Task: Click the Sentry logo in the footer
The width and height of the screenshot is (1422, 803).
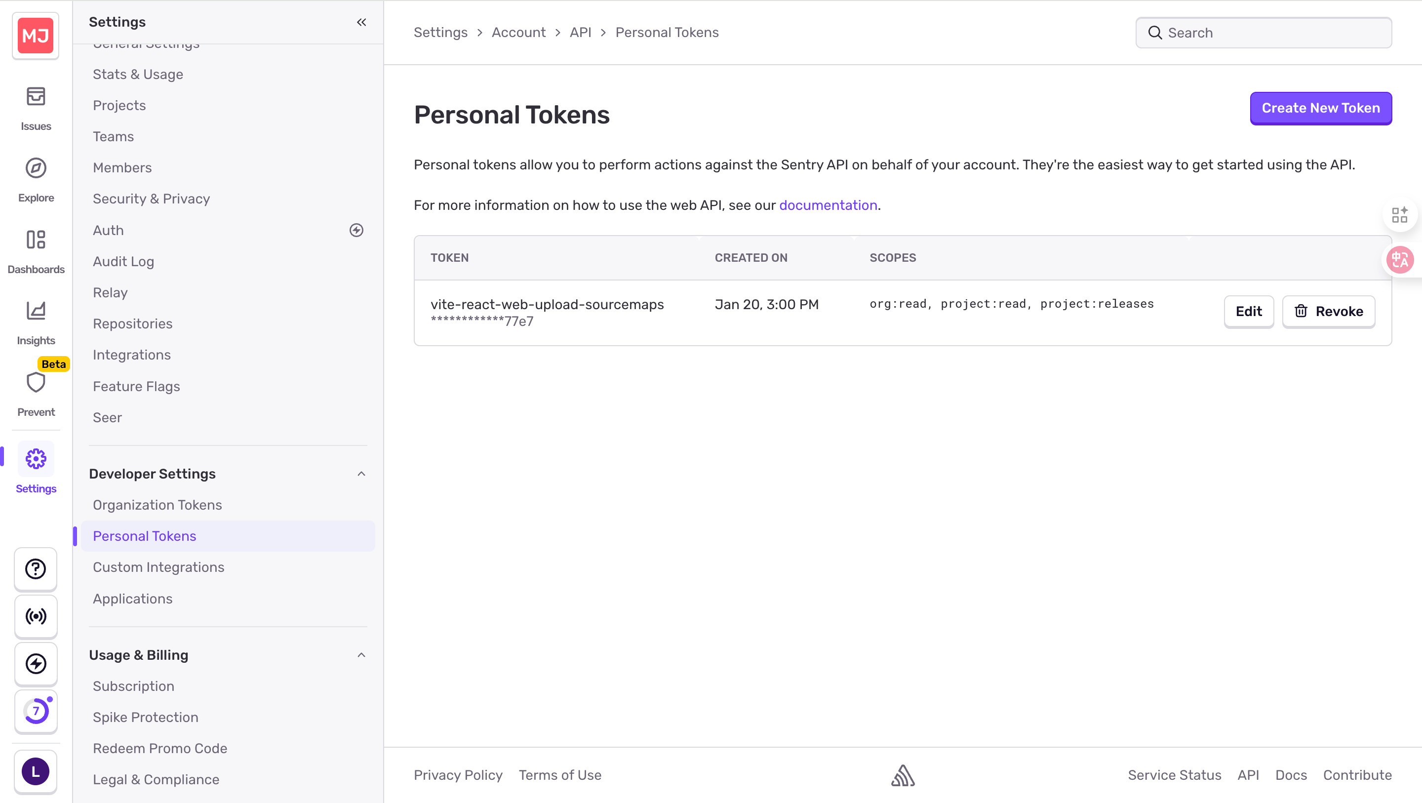Action: [903, 775]
